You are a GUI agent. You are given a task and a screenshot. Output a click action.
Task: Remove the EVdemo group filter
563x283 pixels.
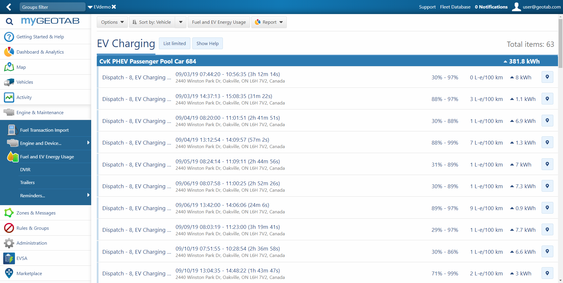114,7
